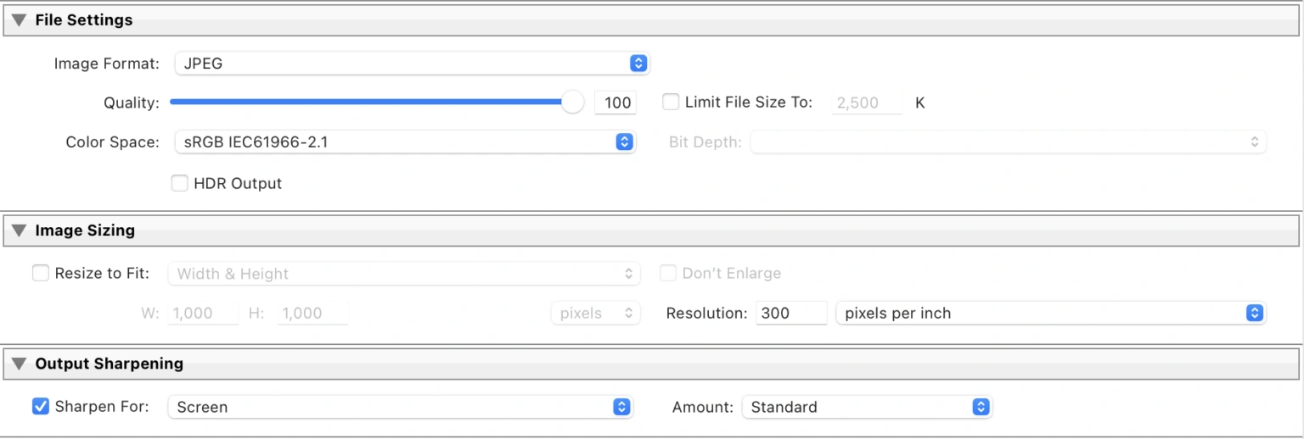This screenshot has width=1304, height=439.
Task: Click the file size limit 2,500 field
Action: point(866,103)
